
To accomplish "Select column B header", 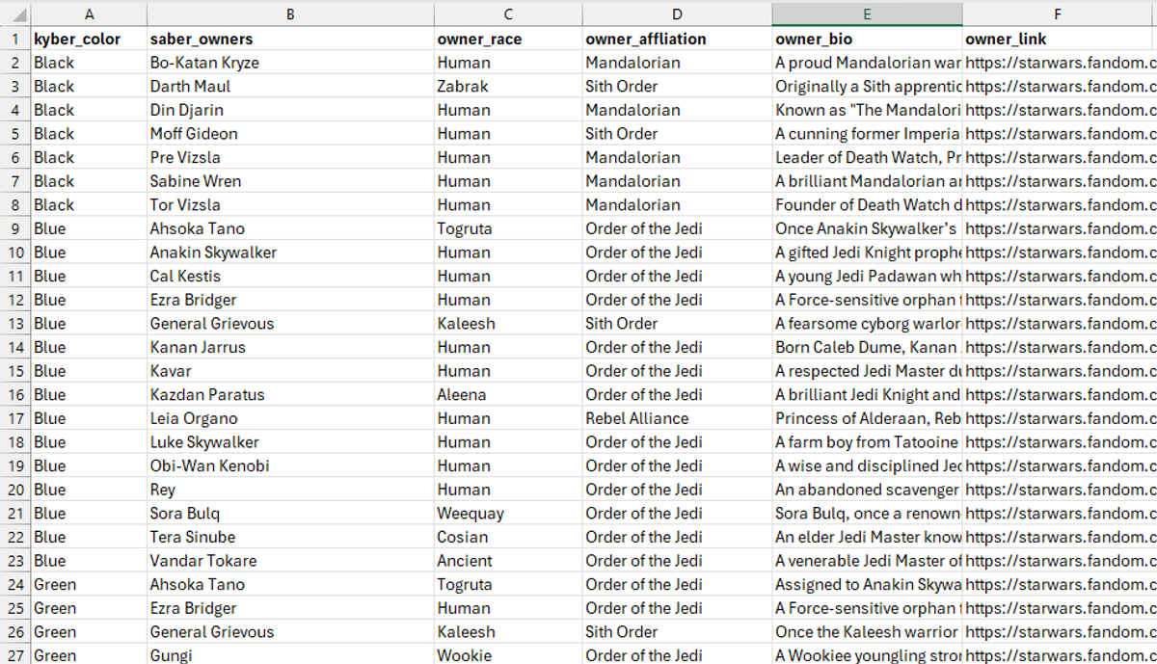I will point(290,13).
